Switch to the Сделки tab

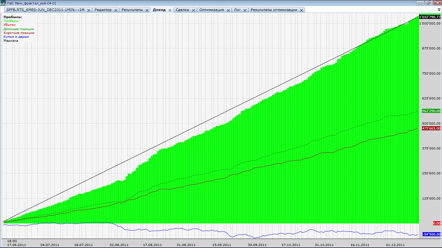pos(182,10)
